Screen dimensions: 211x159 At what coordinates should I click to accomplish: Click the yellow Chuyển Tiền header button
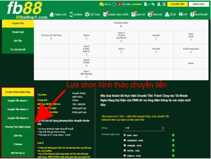click(x=177, y=4)
